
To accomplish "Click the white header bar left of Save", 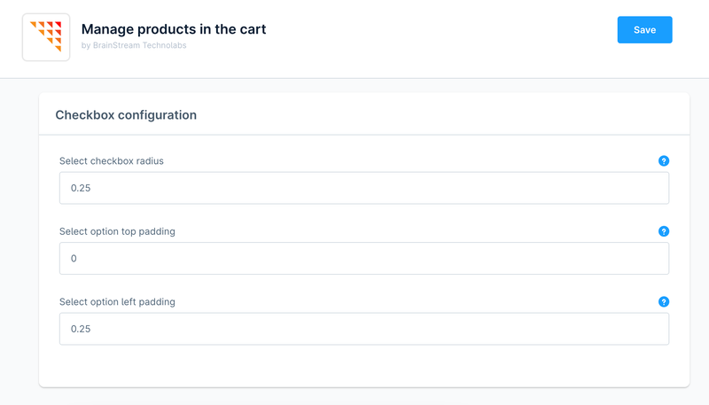I will tap(443, 35).
